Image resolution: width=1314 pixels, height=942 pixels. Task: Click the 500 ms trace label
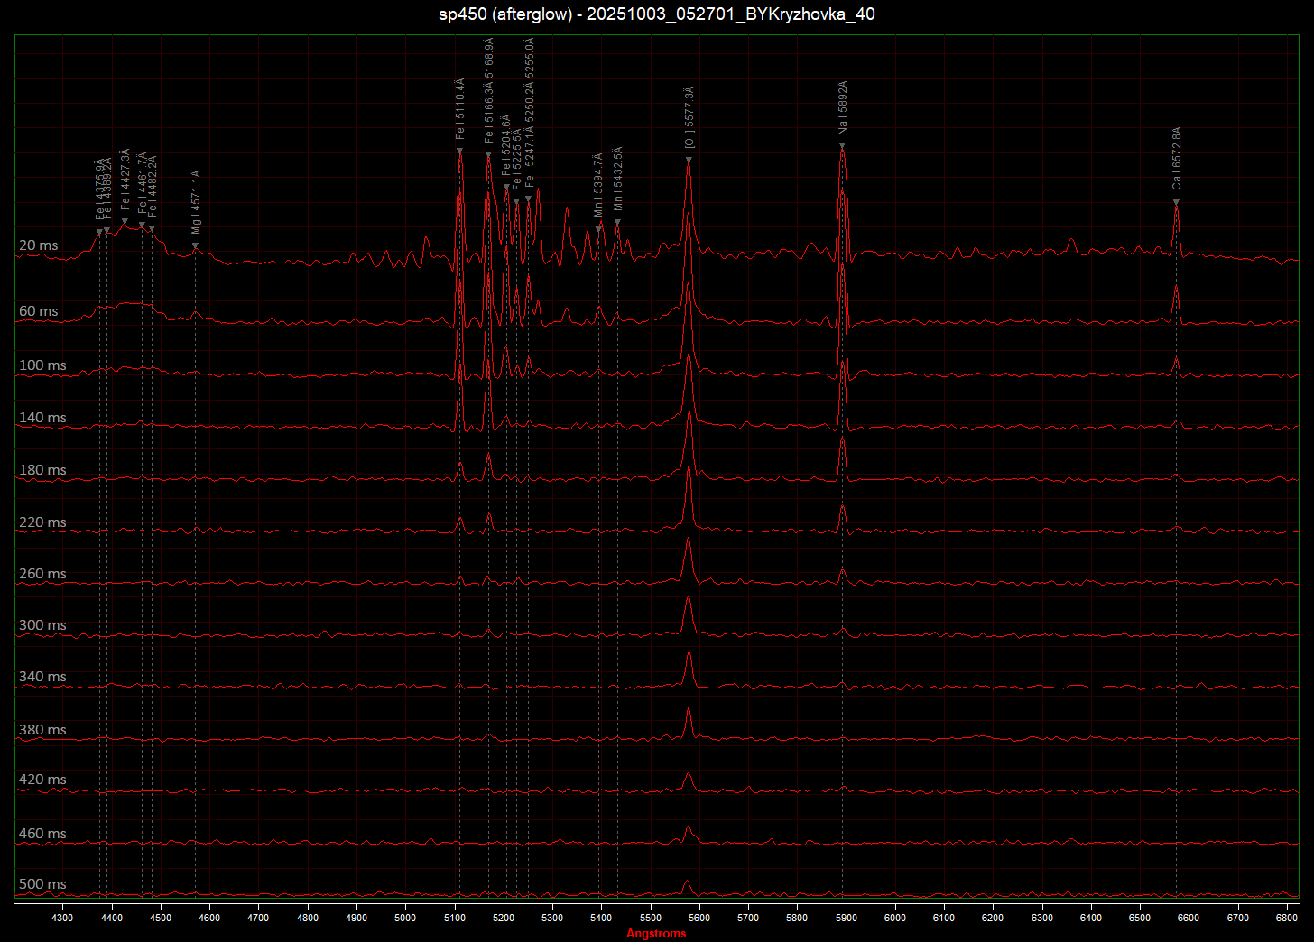42,884
